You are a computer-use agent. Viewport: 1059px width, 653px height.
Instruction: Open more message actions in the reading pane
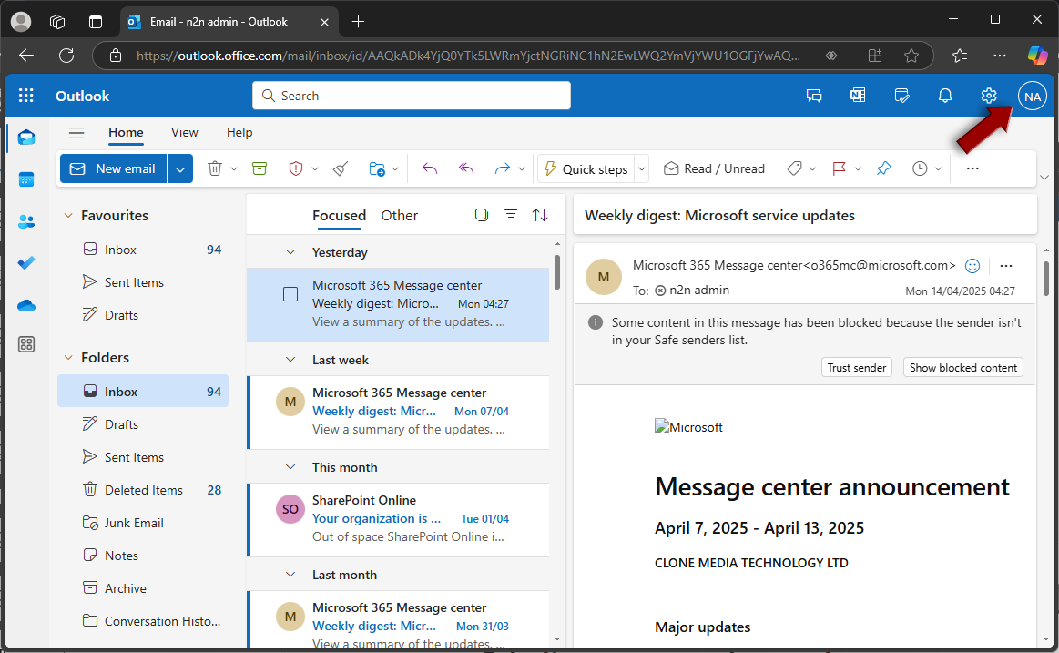(1006, 266)
